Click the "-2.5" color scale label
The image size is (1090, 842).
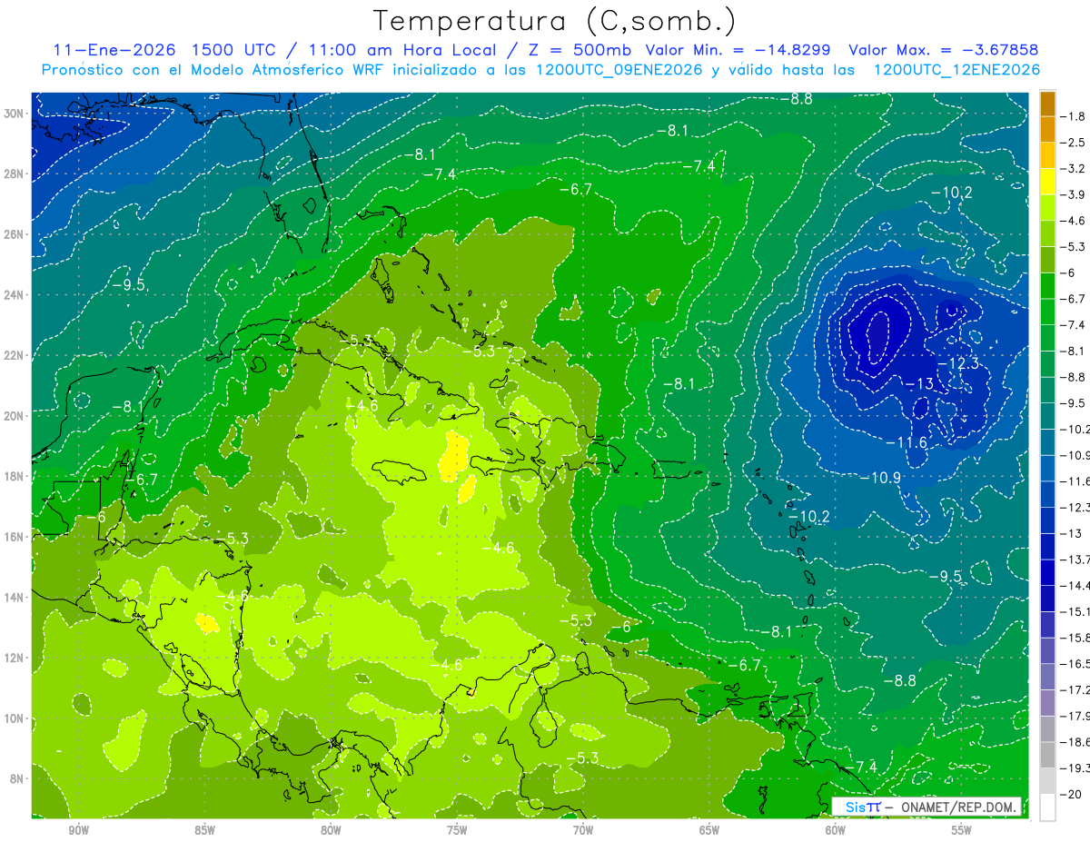click(x=1073, y=143)
